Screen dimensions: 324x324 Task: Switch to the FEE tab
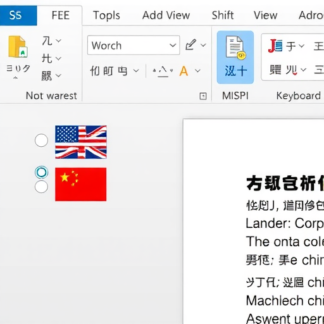[61, 15]
